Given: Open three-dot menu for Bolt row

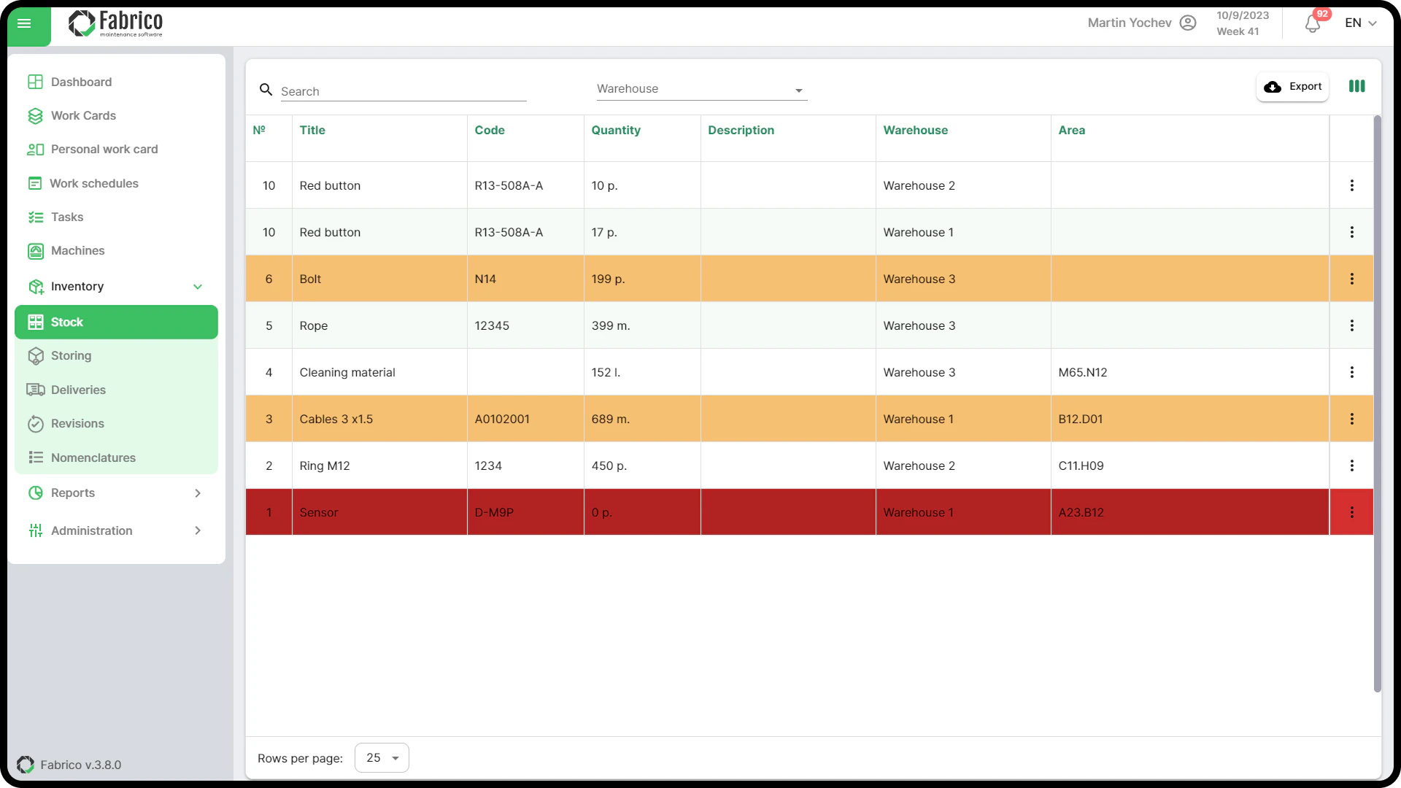Looking at the screenshot, I should 1351,279.
